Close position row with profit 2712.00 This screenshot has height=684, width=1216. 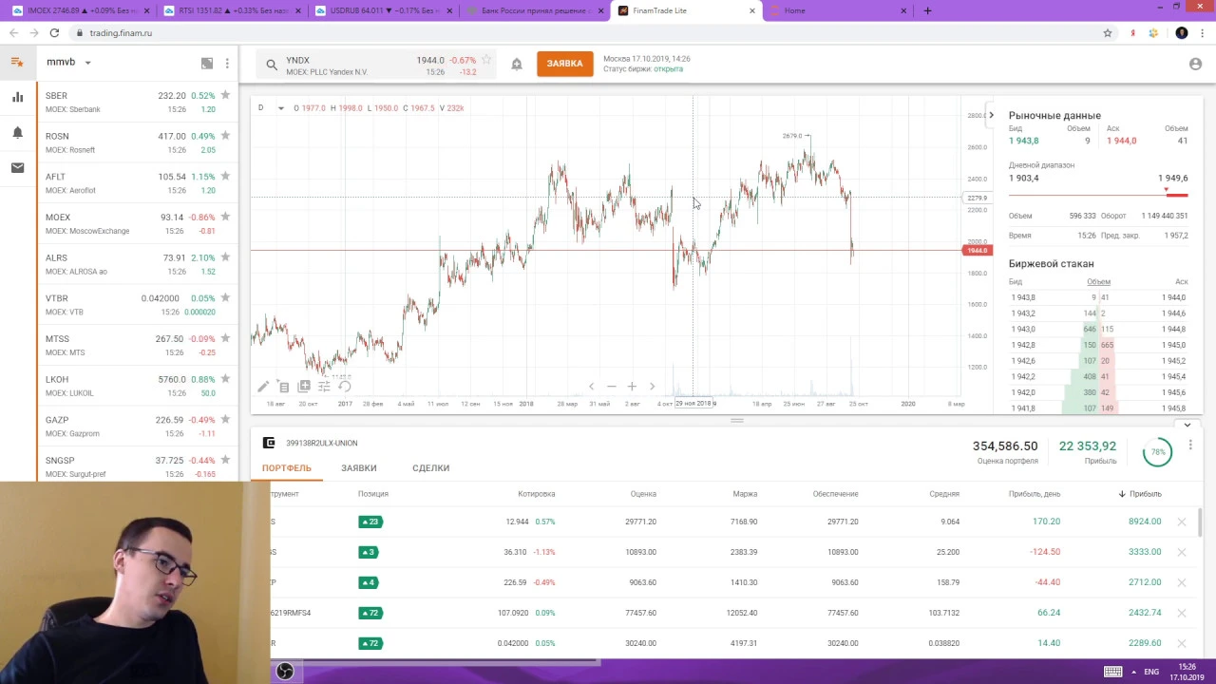point(1182,582)
